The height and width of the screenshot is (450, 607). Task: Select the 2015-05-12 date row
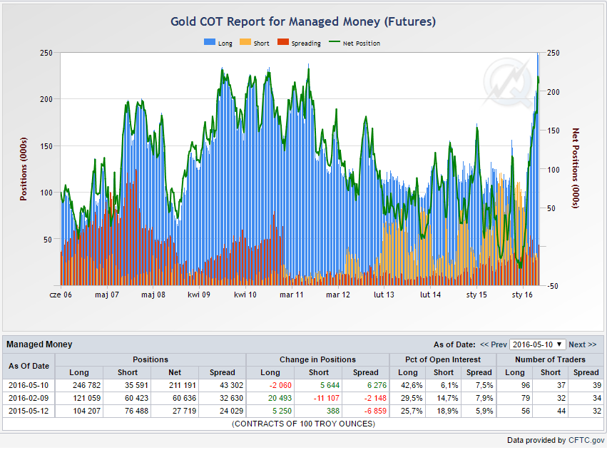[x=29, y=411]
